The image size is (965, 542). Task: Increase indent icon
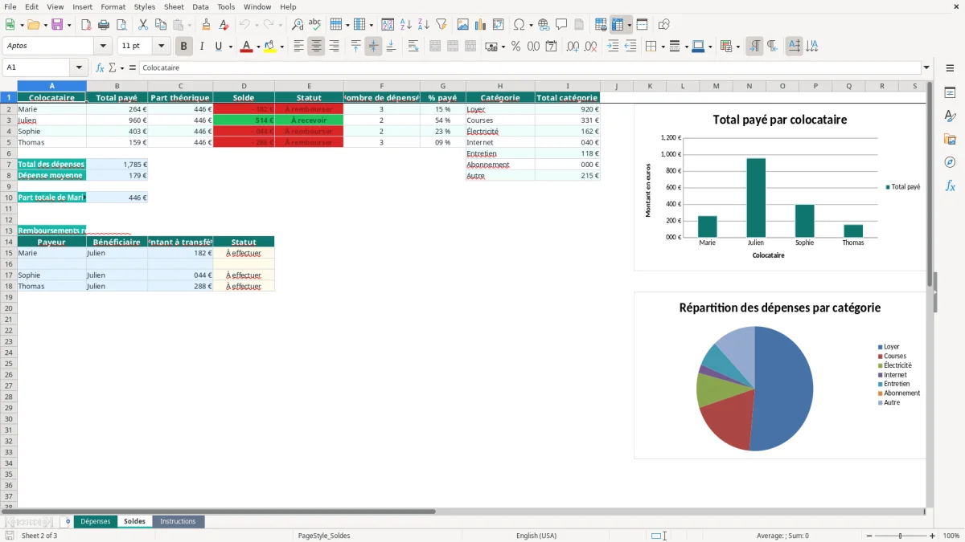click(613, 47)
